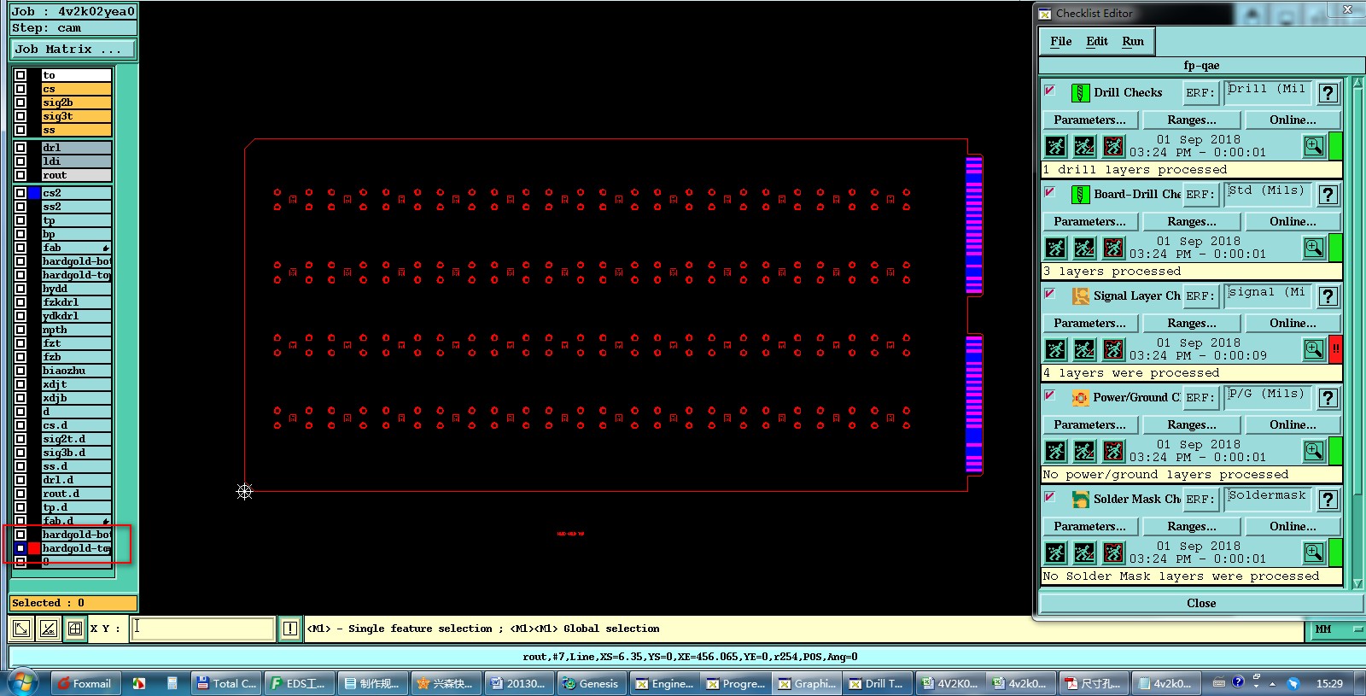This screenshot has width=1366, height=696.
Task: View Power/Ground Checks results magnifier
Action: (1314, 451)
